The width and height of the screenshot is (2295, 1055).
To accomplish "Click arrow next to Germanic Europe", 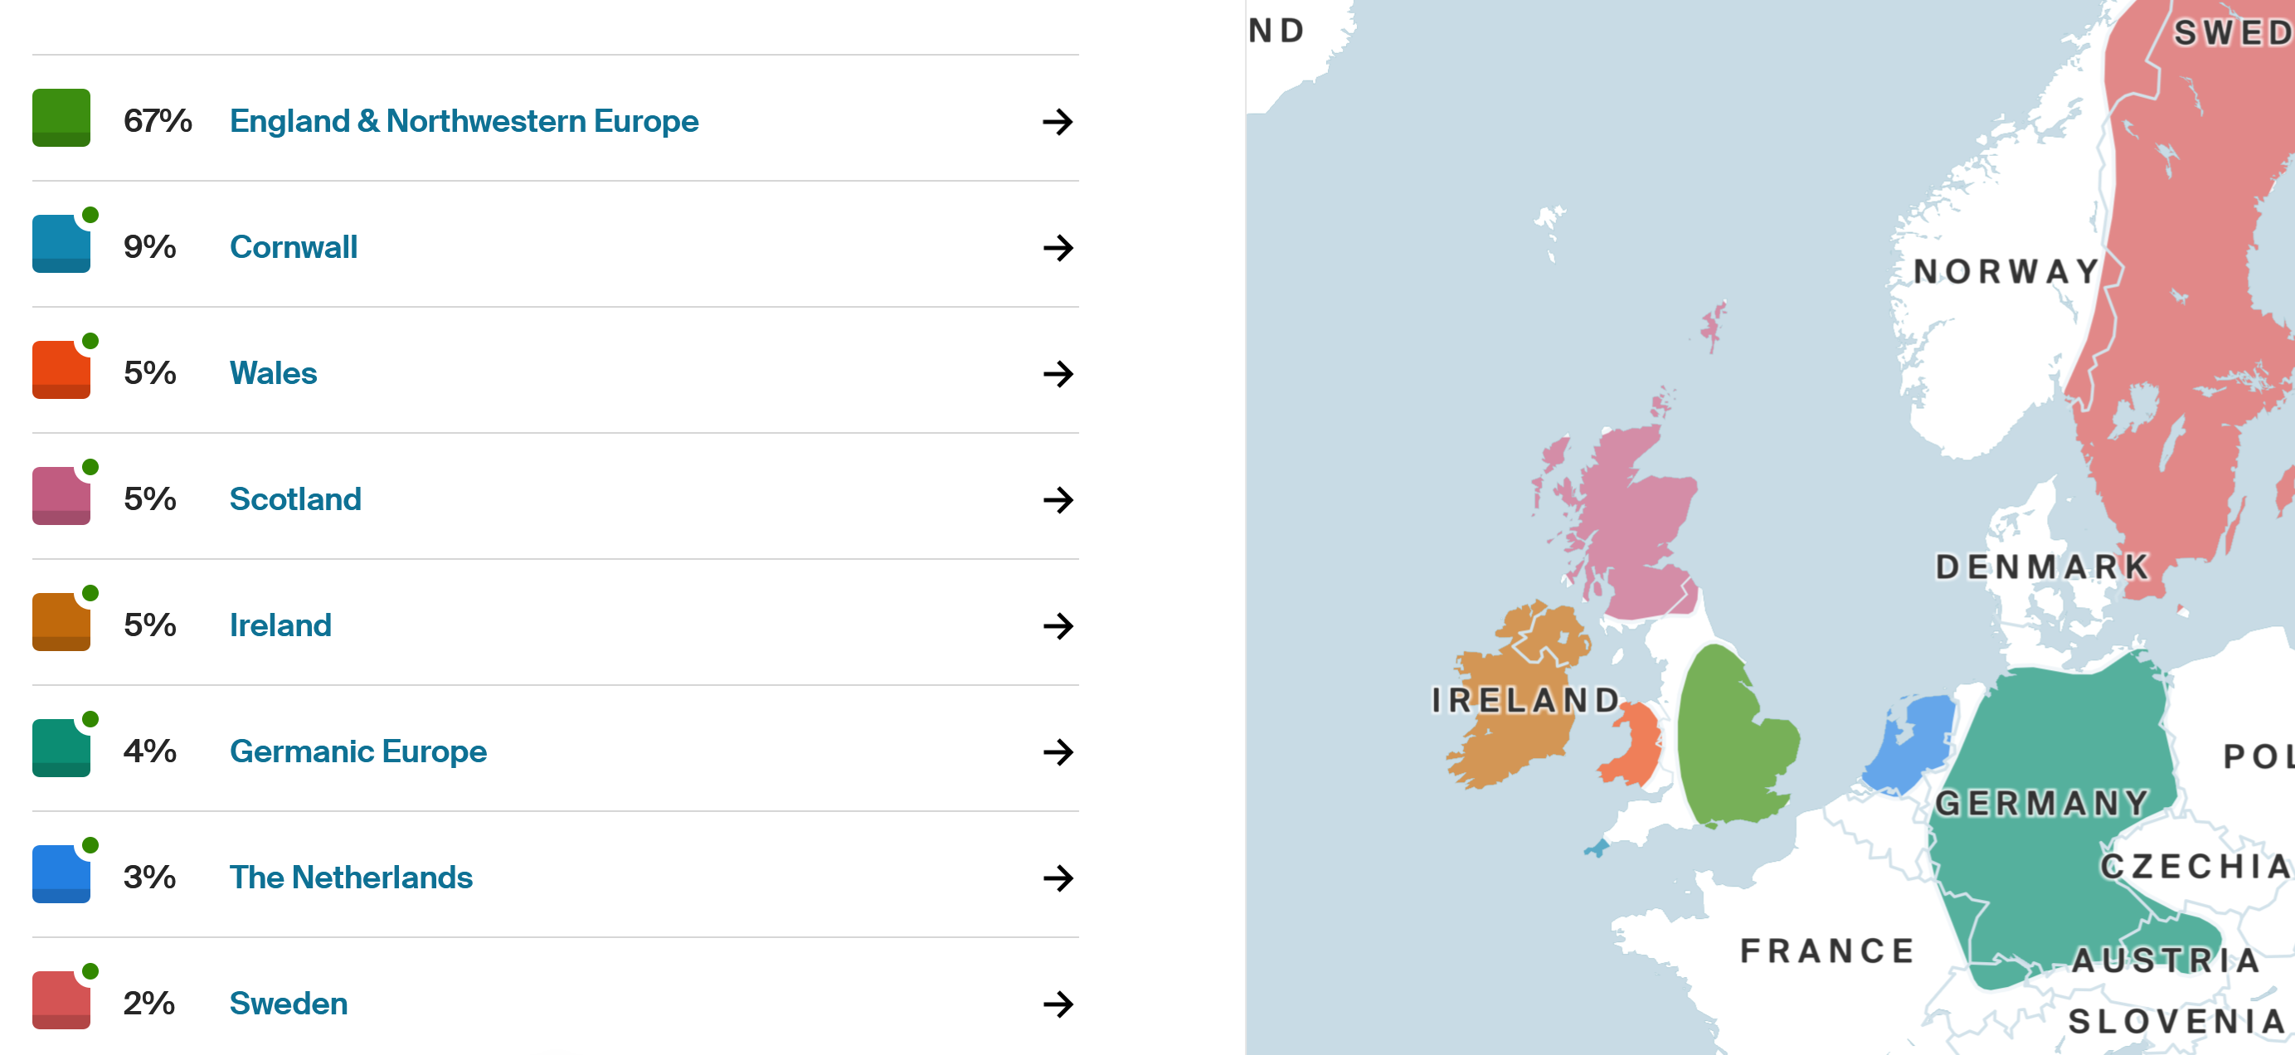I will coord(1058,752).
